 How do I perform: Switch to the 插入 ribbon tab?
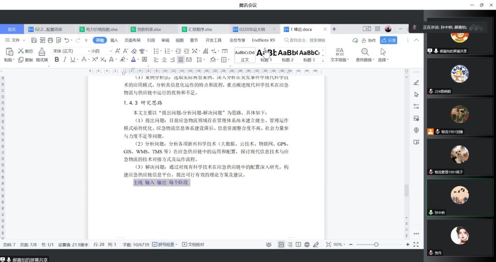114,40
